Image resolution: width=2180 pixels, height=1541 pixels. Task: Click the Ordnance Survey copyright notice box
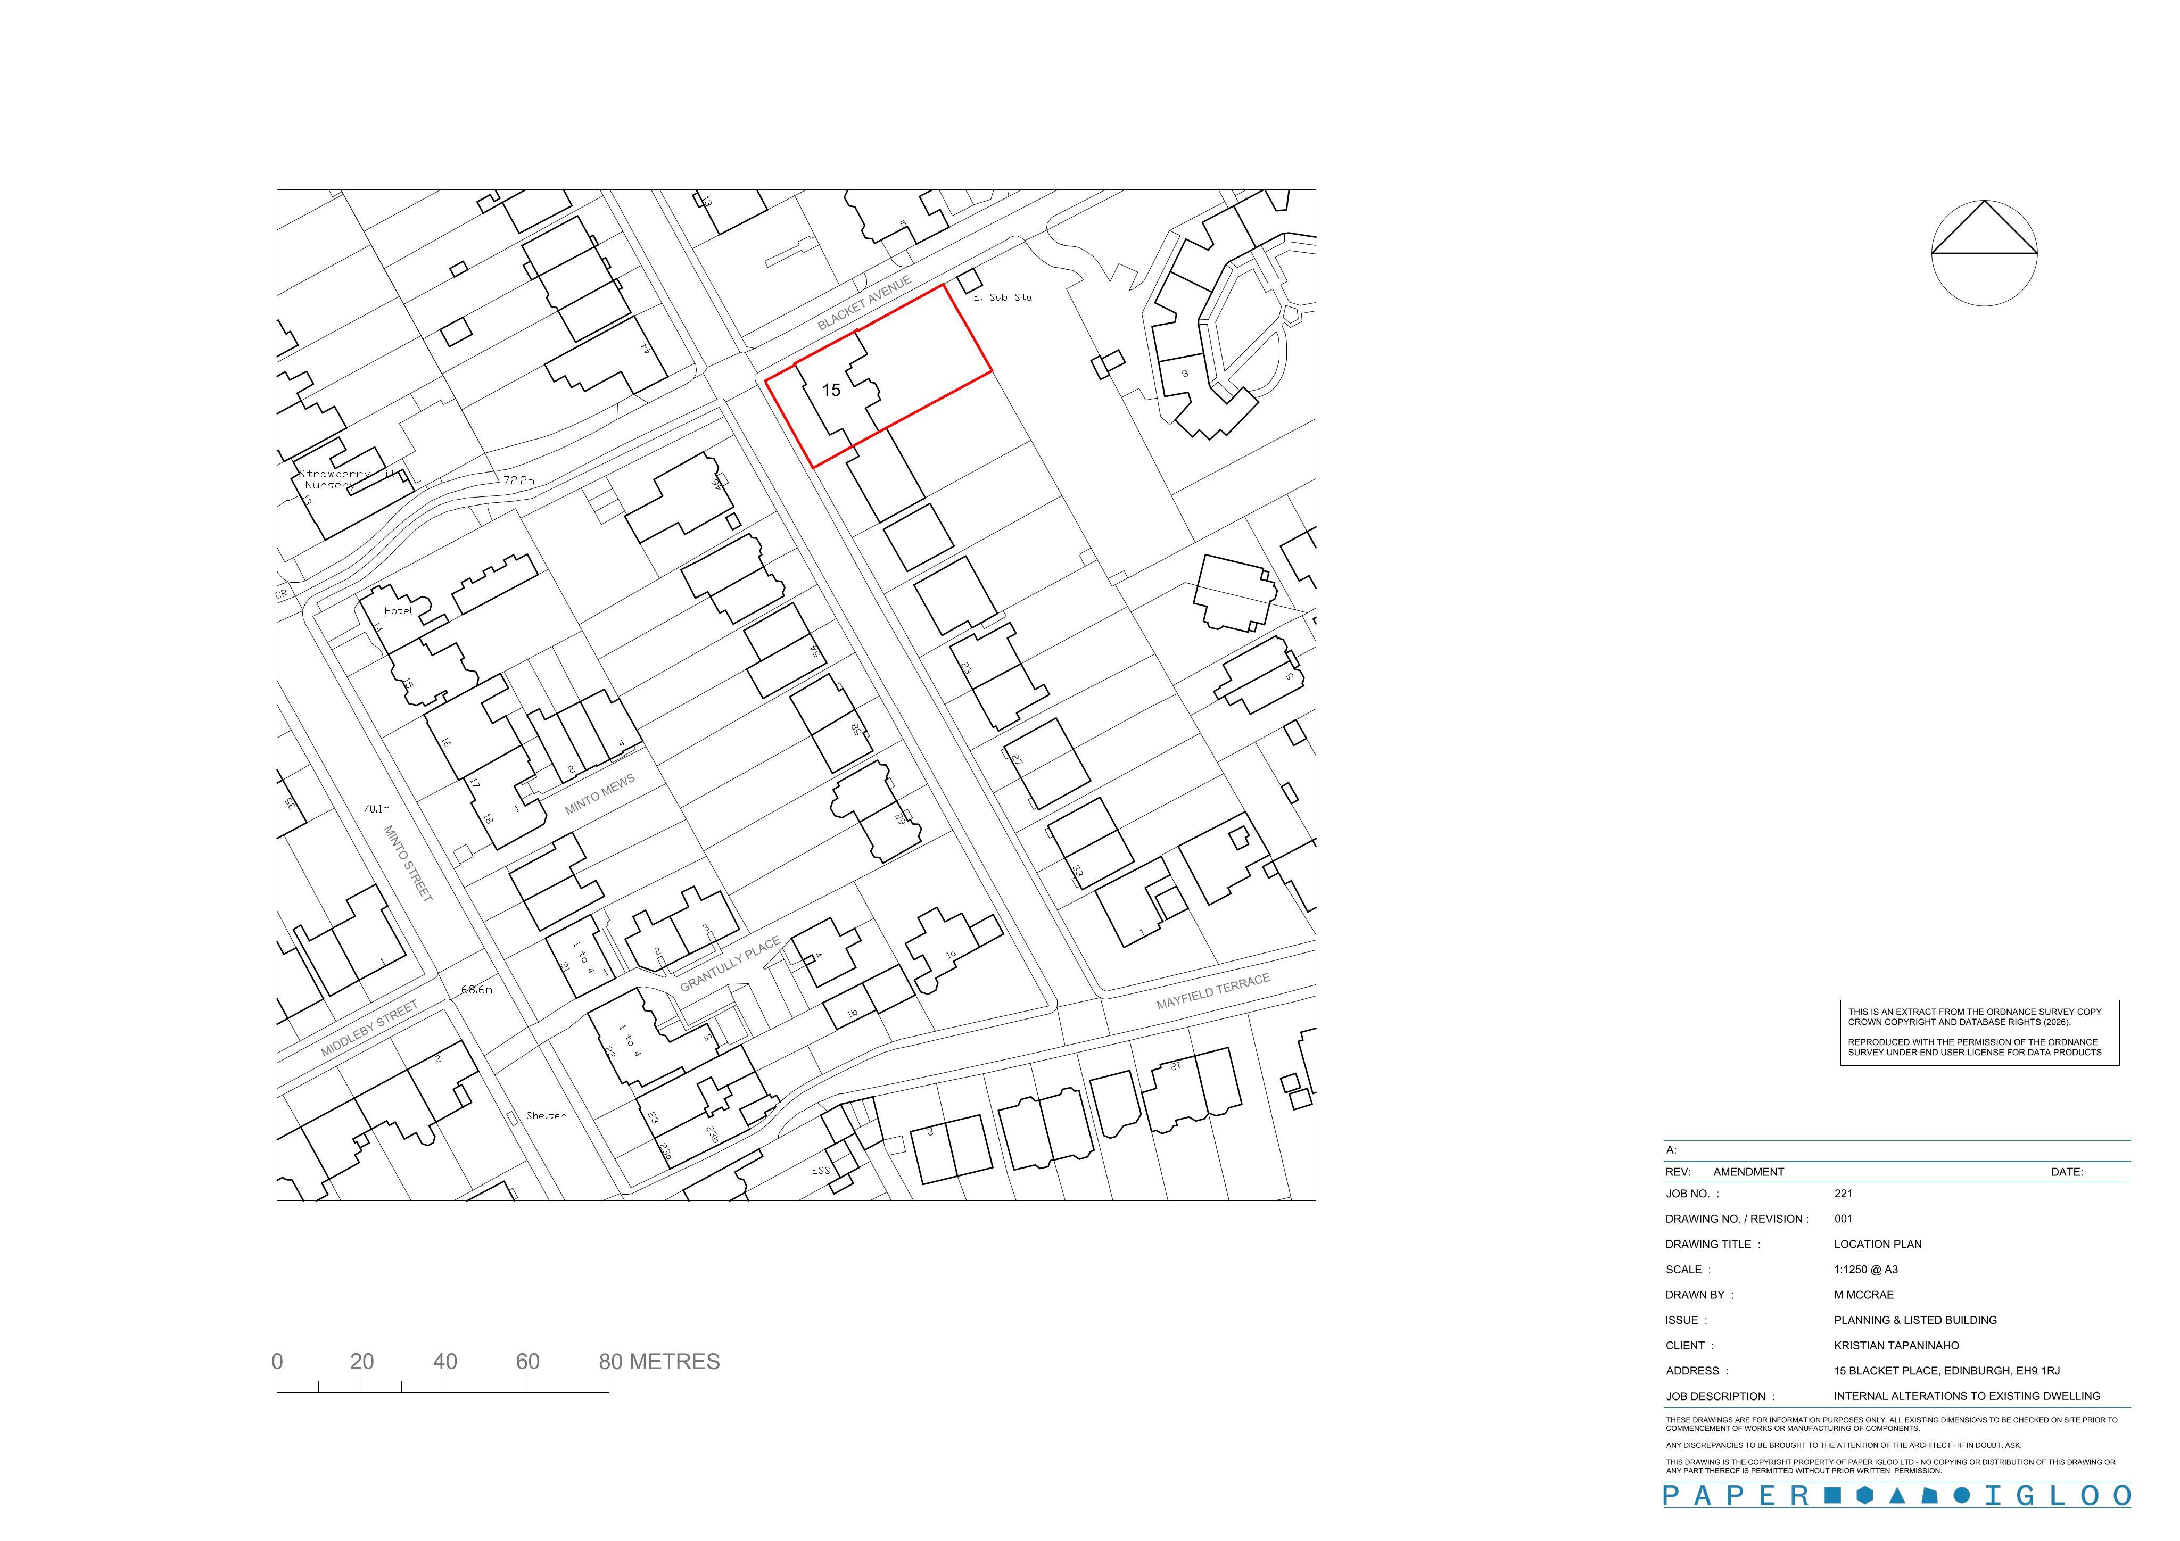(1980, 1033)
